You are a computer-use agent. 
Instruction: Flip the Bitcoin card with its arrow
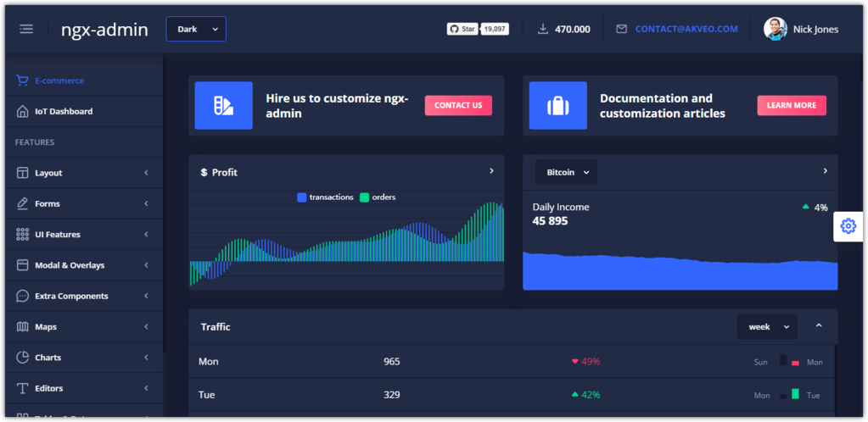tap(825, 171)
